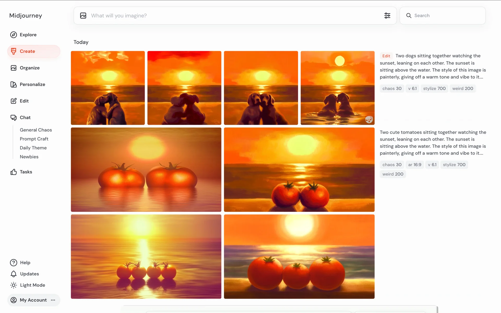This screenshot has height=313, width=501.
Task: Toggle Light Mode setting
Action: click(x=32, y=285)
